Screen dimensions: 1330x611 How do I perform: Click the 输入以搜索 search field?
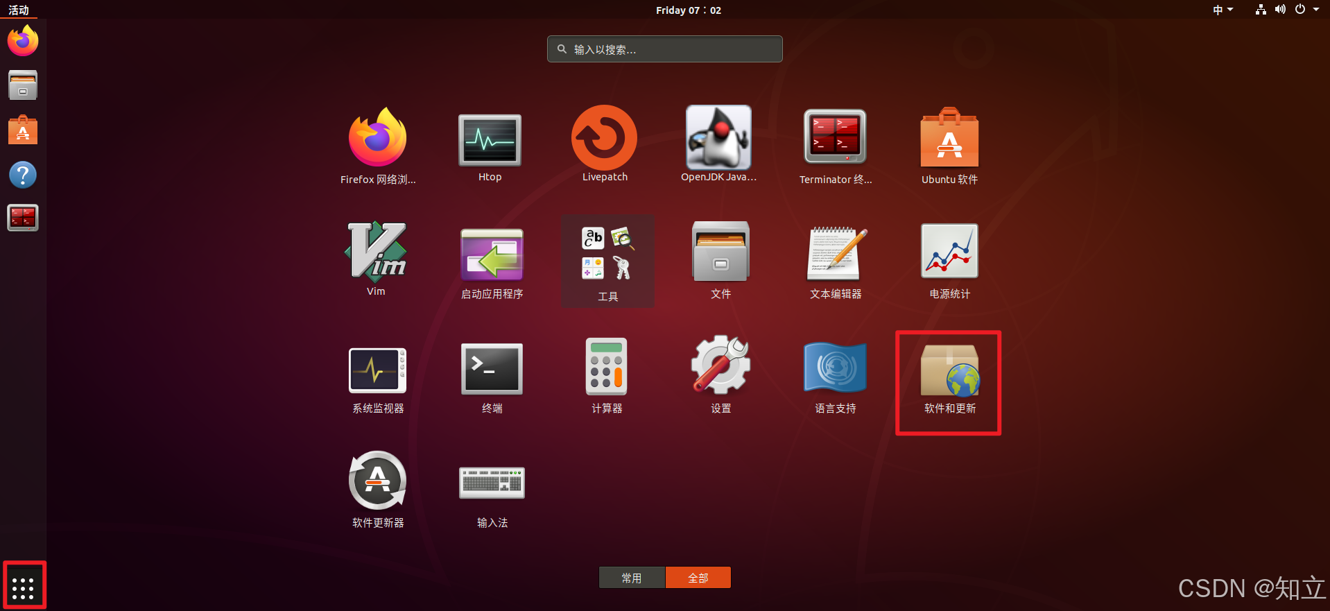(x=665, y=49)
